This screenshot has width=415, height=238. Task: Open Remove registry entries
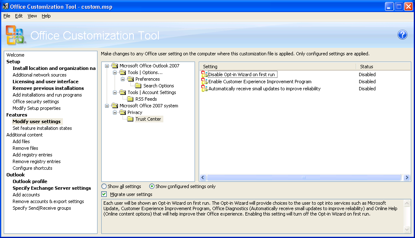pyautogui.click(x=37, y=161)
